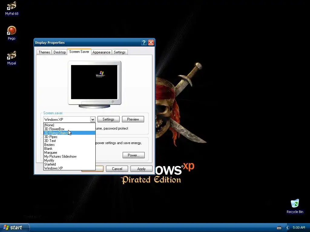This screenshot has width=310, height=232.
Task: Switch to the Desktop tab
Action: tap(60, 52)
